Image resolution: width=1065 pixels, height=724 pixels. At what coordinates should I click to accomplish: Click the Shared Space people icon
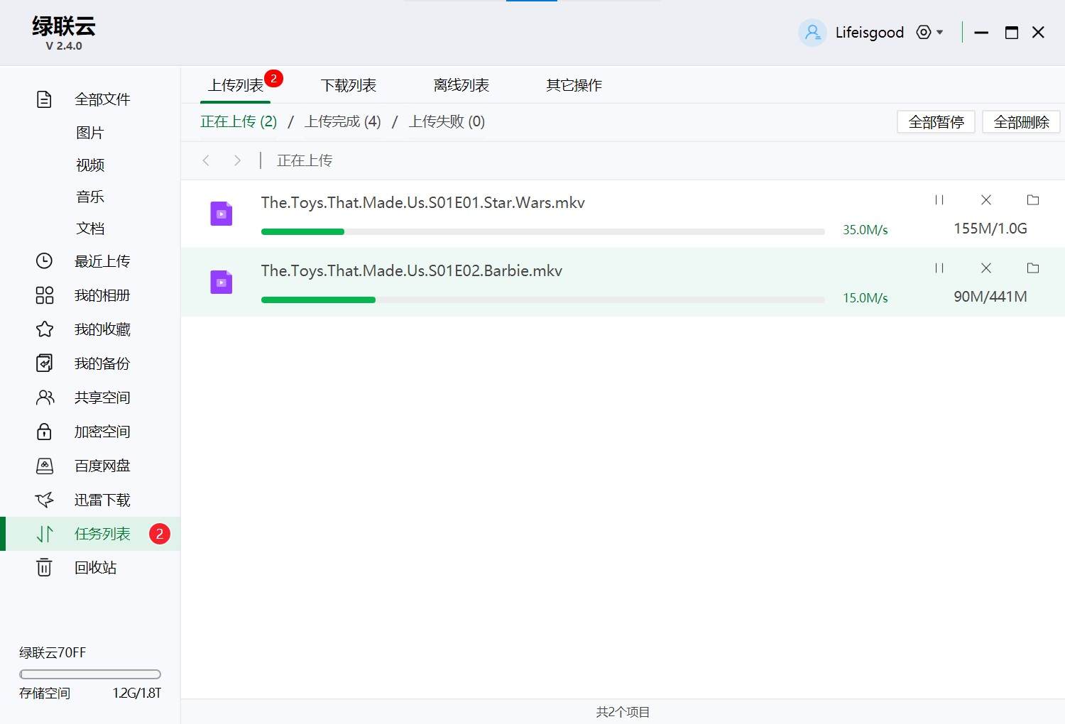click(x=44, y=397)
